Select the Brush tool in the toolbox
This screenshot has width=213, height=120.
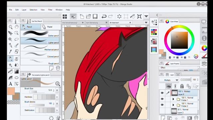17,45
